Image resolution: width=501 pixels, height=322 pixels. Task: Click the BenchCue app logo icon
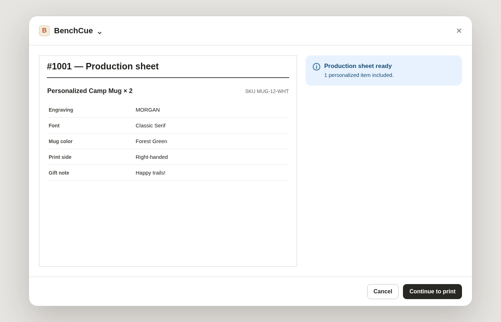[44, 31]
